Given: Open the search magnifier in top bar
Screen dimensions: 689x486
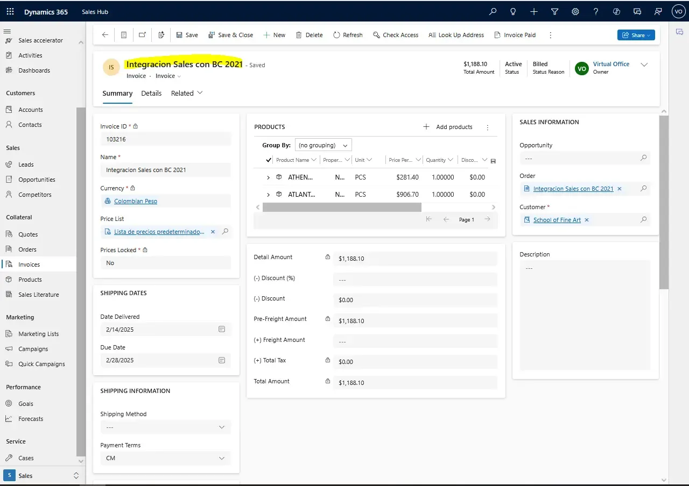Looking at the screenshot, I should click(x=493, y=11).
